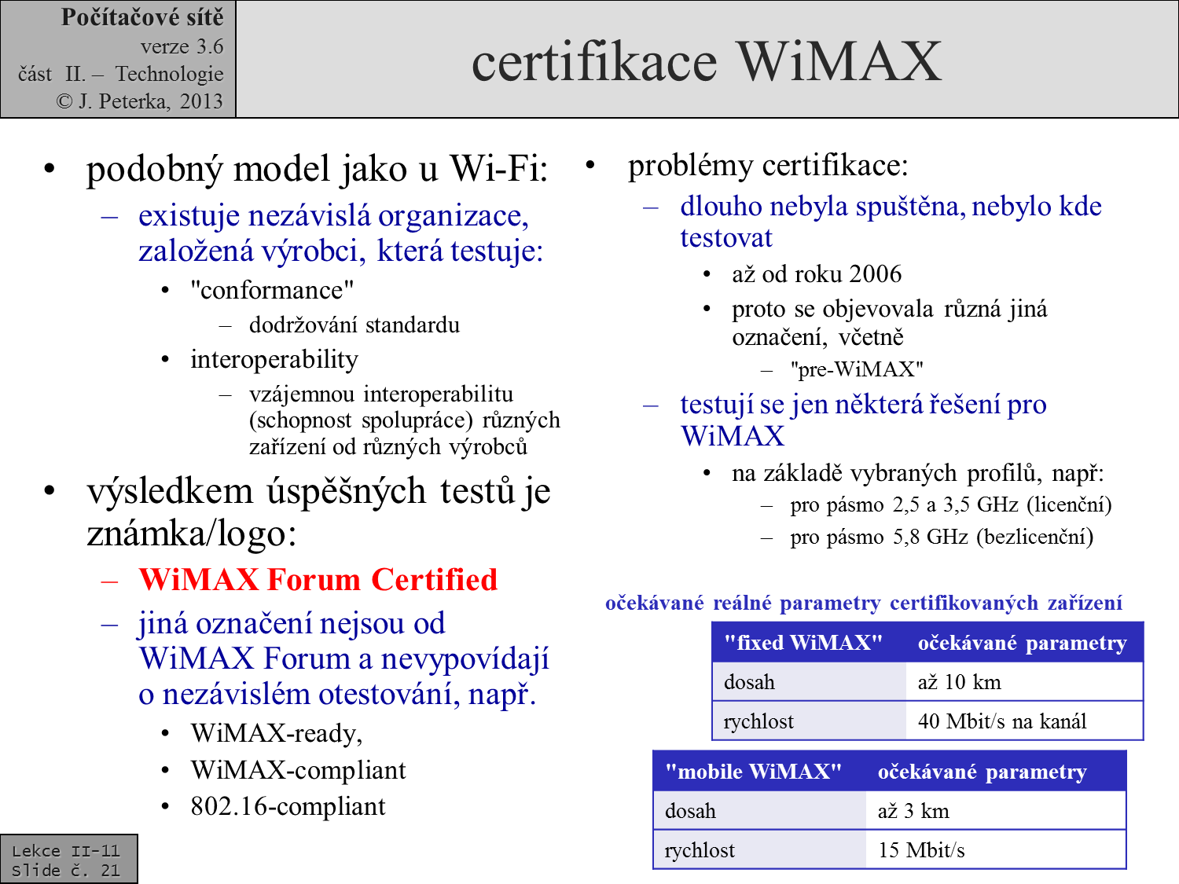Click the sub-item "dodržování standardu"
The image size is (1179, 884).
354,325
